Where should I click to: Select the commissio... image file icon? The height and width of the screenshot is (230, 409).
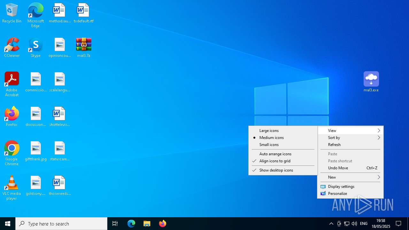[x=35, y=82]
